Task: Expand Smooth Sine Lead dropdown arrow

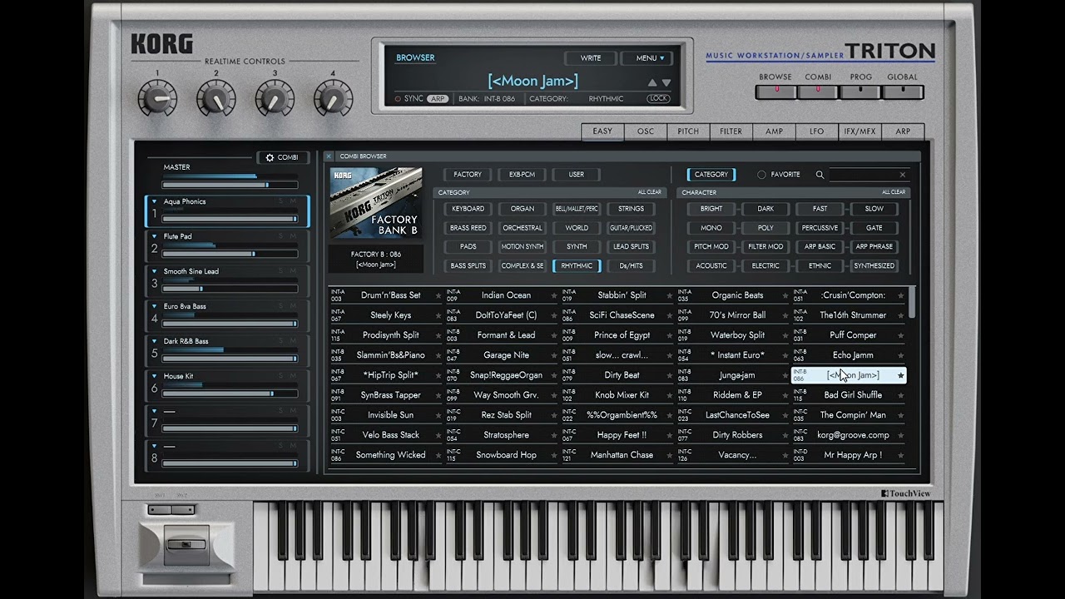Action: [x=154, y=271]
